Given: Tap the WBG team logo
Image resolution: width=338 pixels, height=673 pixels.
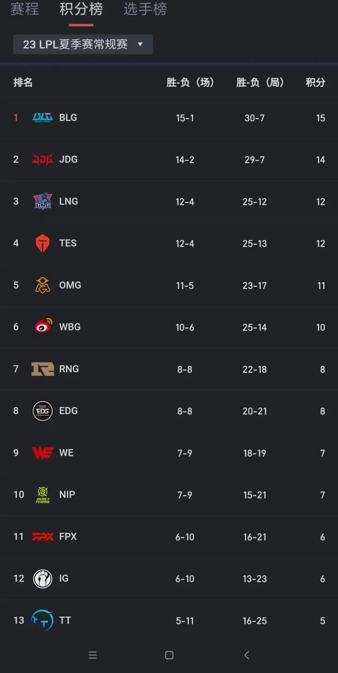Looking at the screenshot, I should point(43,327).
